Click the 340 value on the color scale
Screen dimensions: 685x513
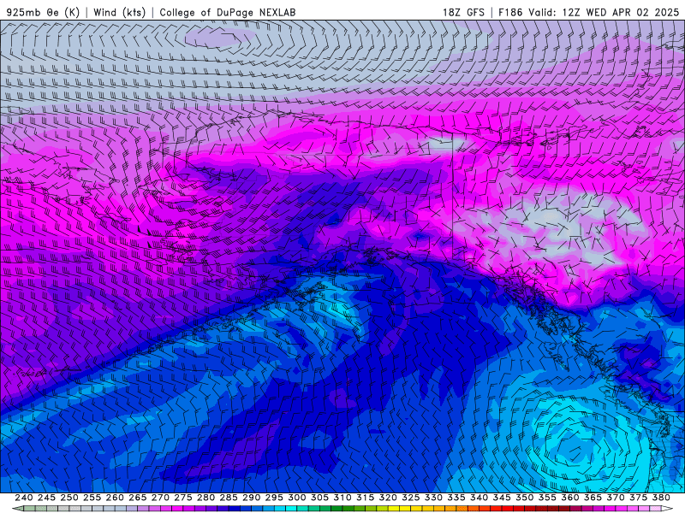tap(479, 498)
